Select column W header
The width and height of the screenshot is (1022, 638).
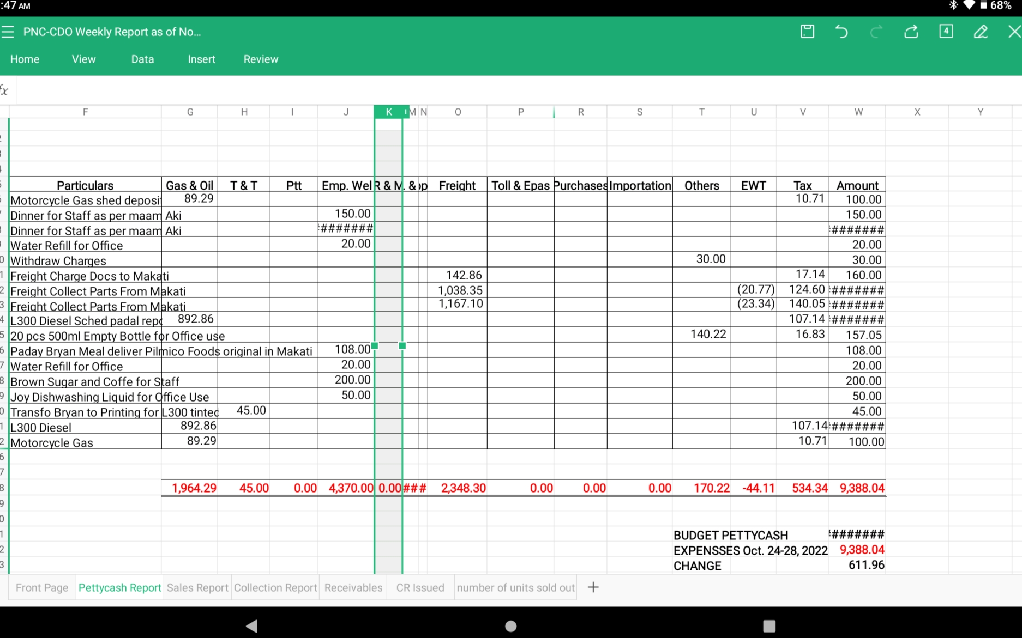coord(858,112)
